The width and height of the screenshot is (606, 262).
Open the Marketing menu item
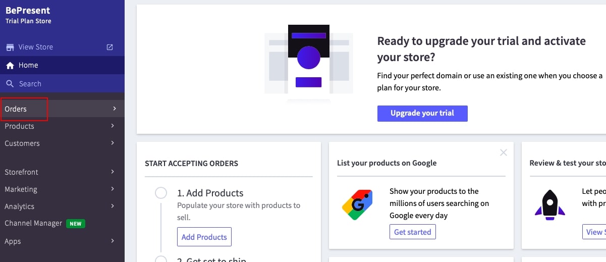[21, 189]
